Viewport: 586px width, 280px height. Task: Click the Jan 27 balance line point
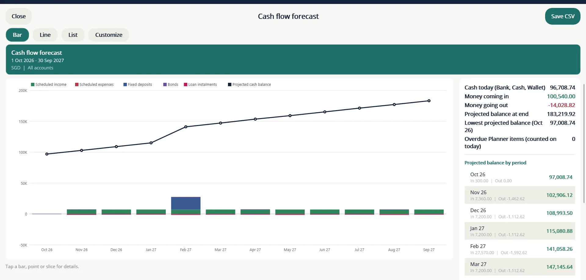point(151,143)
